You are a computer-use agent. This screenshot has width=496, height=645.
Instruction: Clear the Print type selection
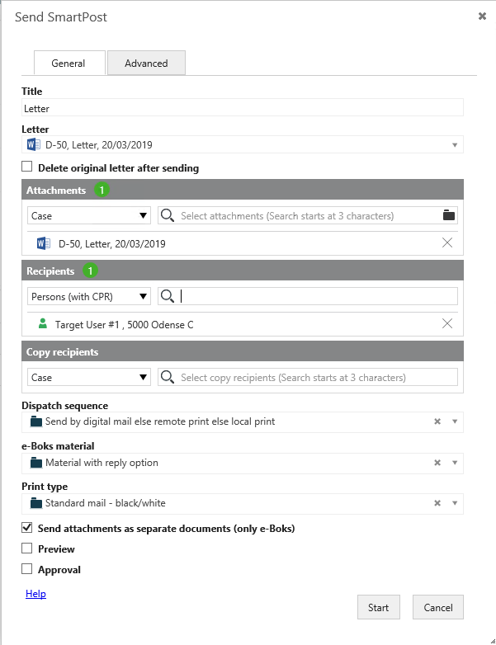pos(437,503)
